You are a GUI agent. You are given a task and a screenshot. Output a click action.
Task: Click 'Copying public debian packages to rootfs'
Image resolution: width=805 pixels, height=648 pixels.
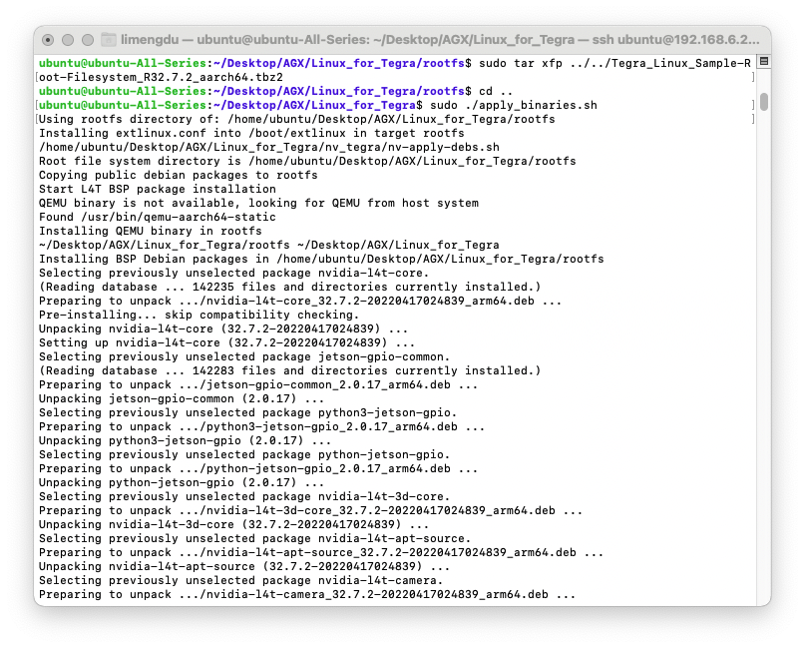click(179, 175)
